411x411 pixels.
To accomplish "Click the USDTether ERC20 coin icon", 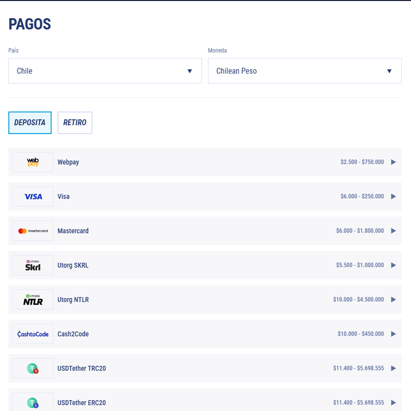I will click(33, 403).
